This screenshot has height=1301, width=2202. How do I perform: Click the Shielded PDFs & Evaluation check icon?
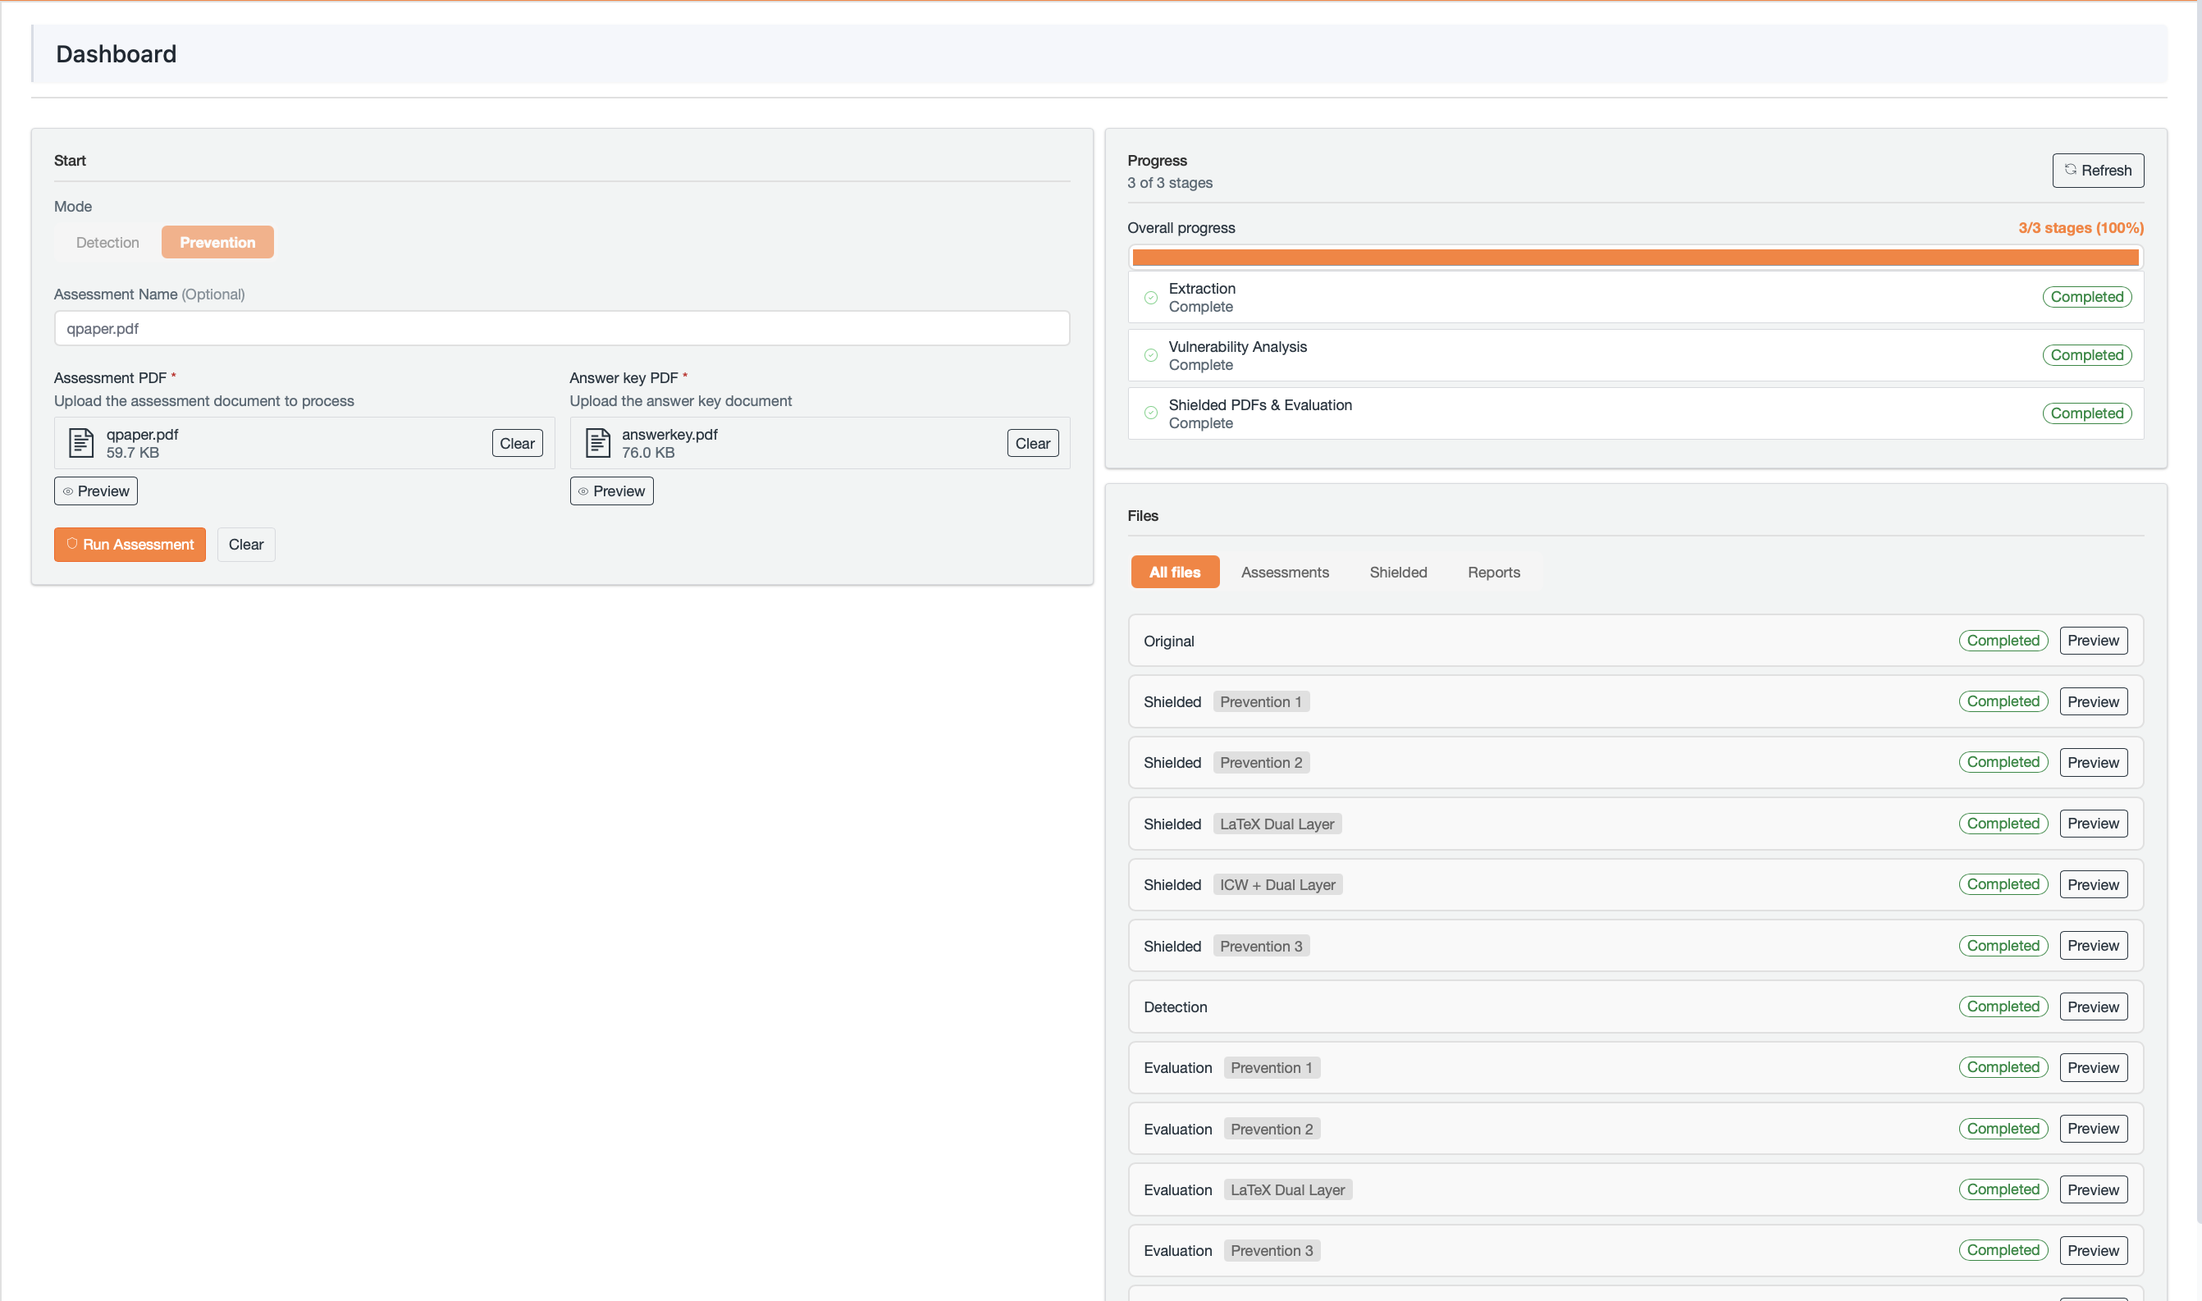[1150, 413]
